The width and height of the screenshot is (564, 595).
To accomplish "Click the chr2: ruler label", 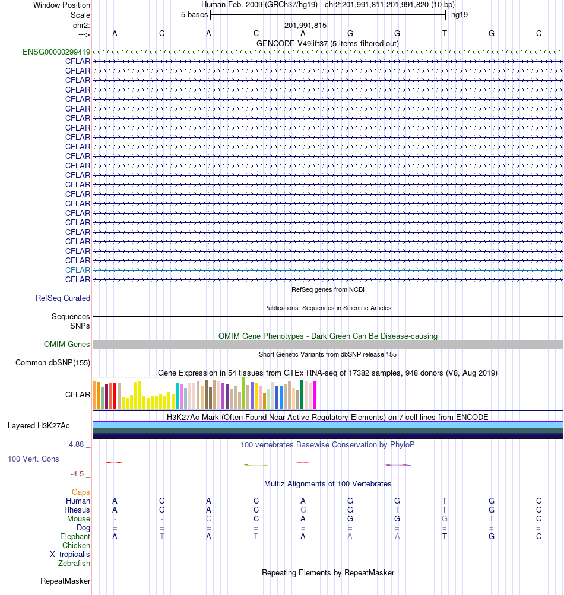I will pyautogui.click(x=81, y=26).
